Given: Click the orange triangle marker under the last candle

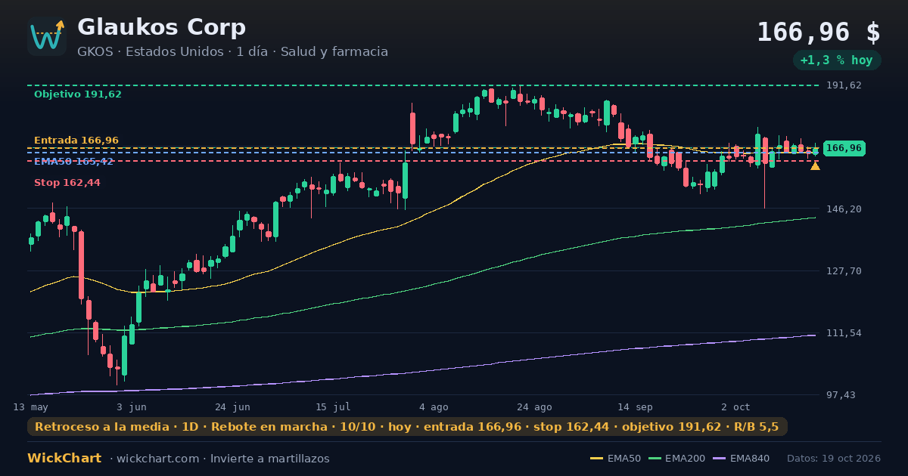Looking at the screenshot, I should click(815, 165).
